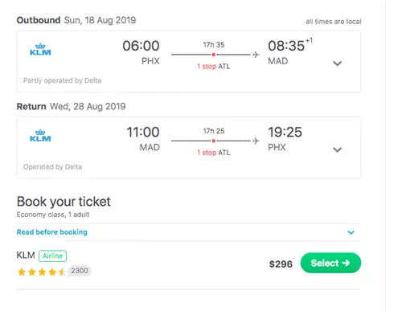Image resolution: width=402 pixels, height=311 pixels.
Task: Click the 08:35 +1 arrival time
Action: (290, 45)
